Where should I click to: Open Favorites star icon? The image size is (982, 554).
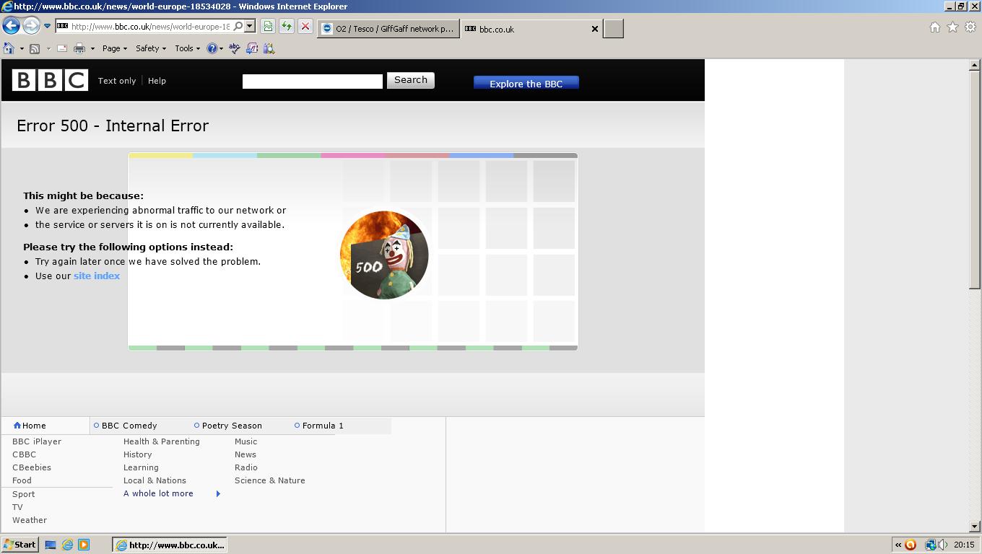[952, 27]
